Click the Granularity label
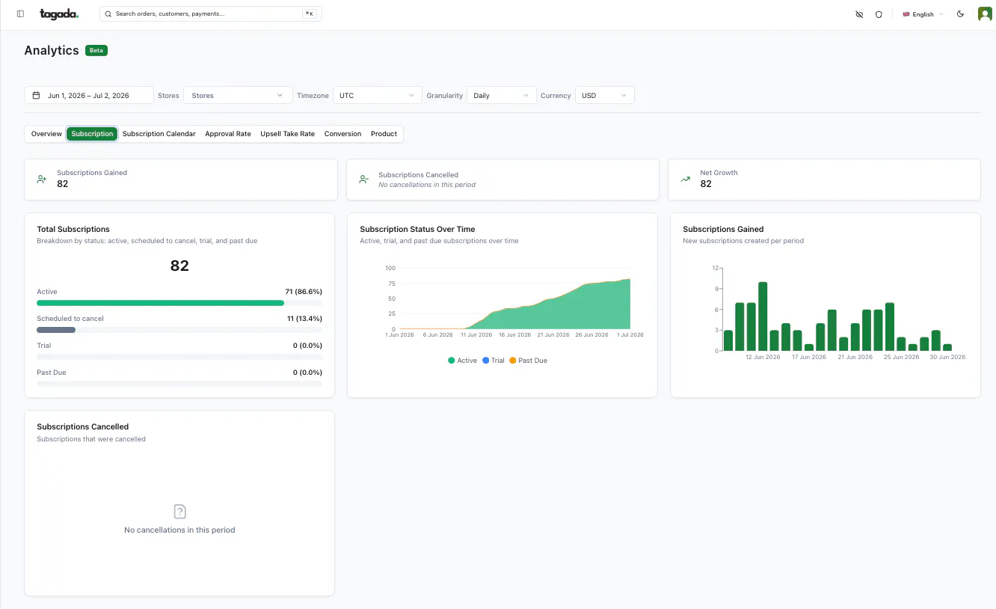Screen dimensions: 996x609 tap(445, 96)
